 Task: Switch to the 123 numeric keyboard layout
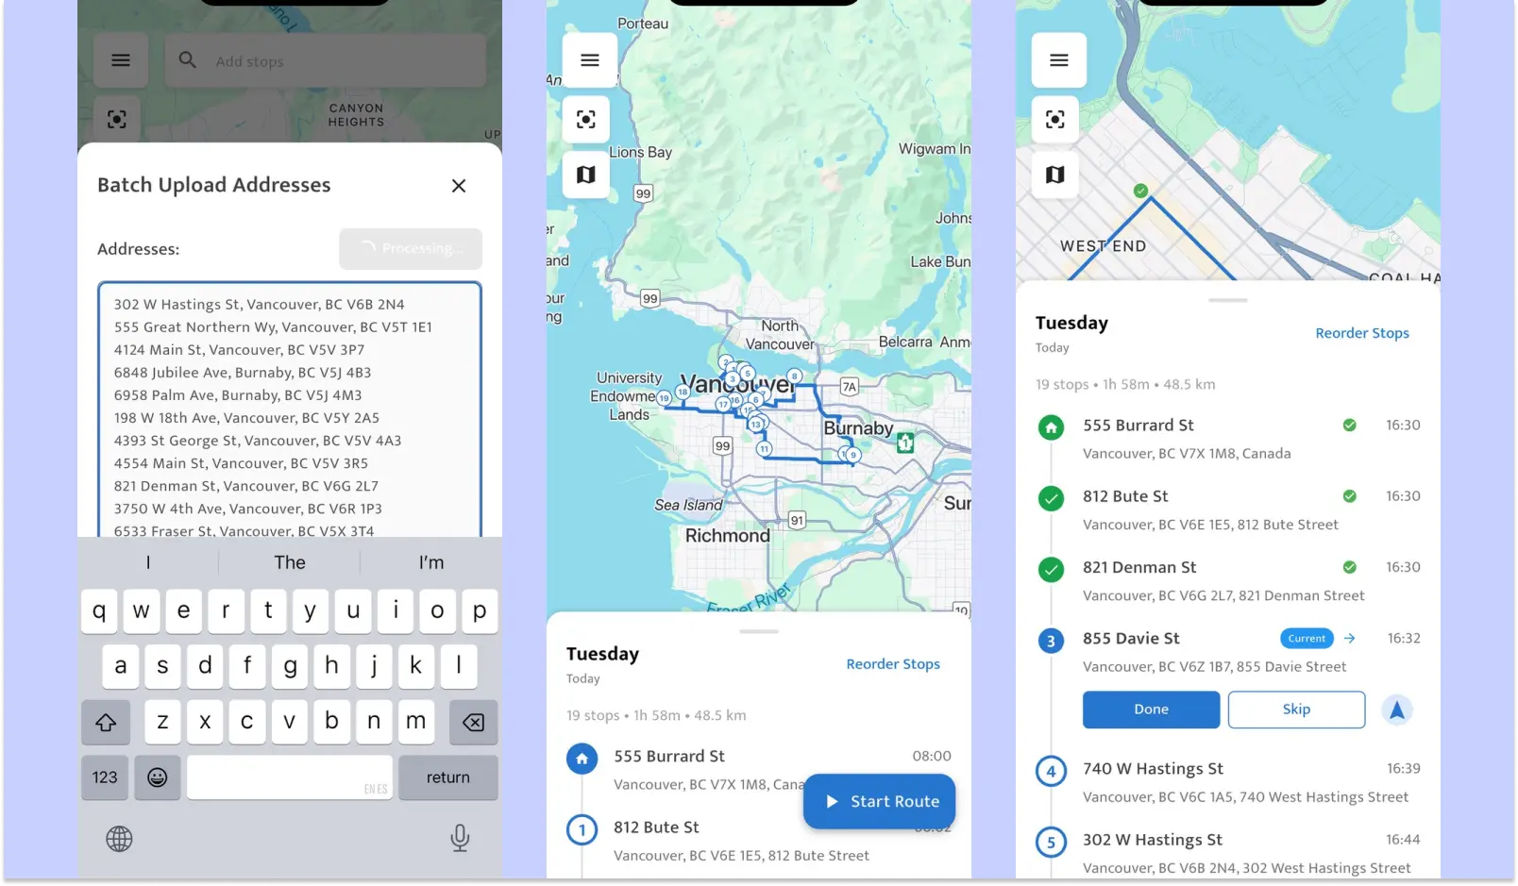point(104,777)
